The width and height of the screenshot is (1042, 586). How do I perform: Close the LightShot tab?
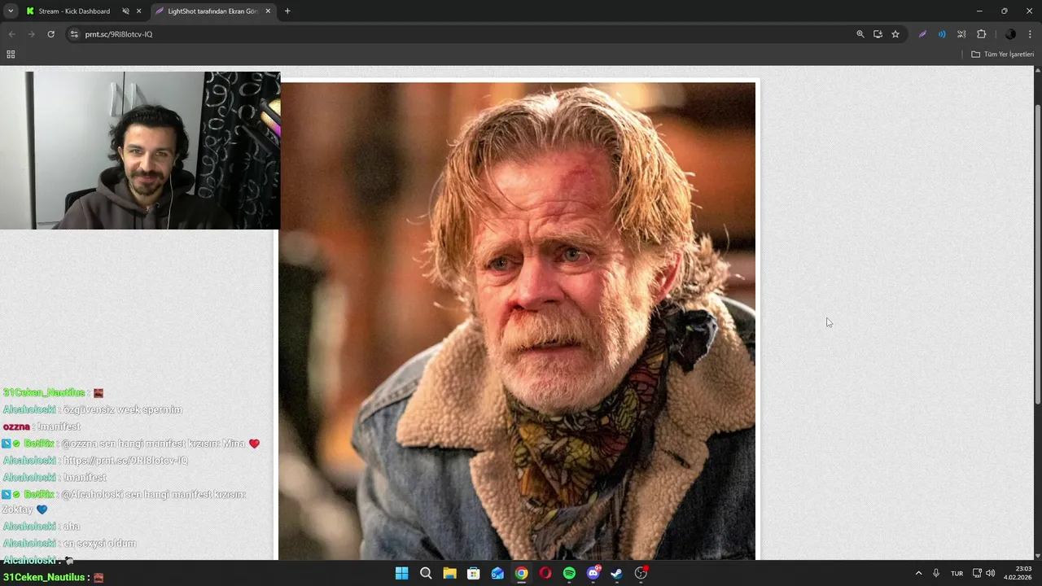click(x=268, y=11)
